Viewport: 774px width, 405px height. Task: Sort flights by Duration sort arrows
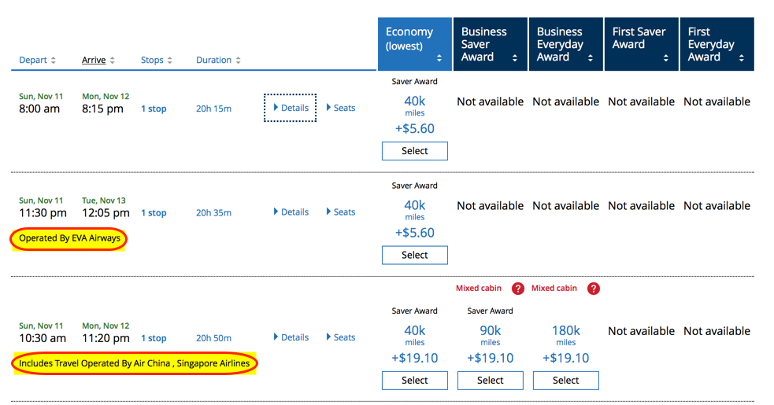coord(238,61)
